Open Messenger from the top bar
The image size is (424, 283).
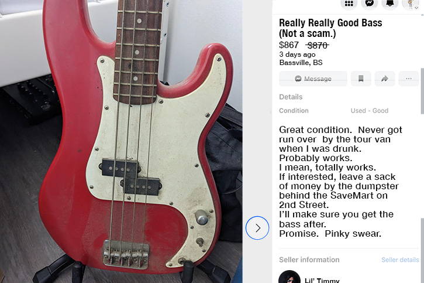(x=370, y=4)
